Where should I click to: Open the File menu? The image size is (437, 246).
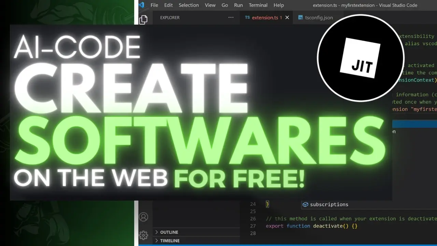point(154,5)
